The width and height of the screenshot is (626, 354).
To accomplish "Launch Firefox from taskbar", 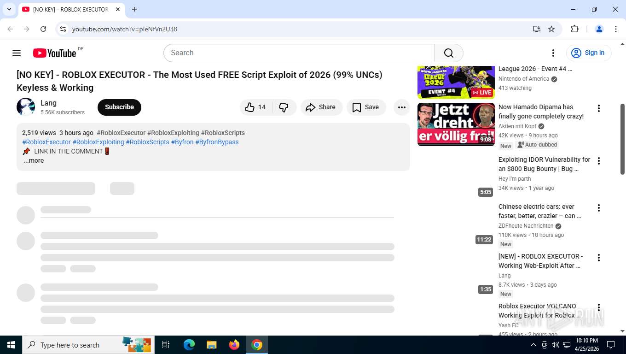I will tap(234, 345).
